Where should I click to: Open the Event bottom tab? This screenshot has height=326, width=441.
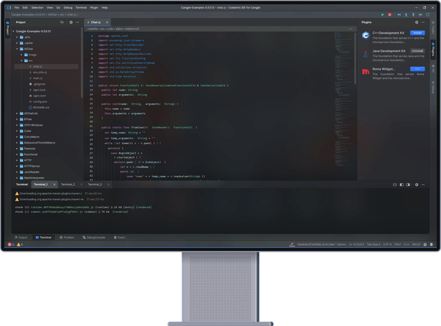[119, 237]
